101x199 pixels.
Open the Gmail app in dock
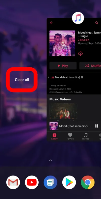[x=13, y=182]
